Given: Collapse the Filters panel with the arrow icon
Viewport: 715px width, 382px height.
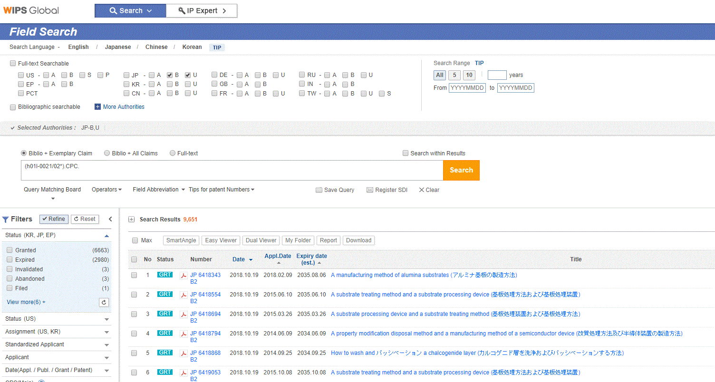Looking at the screenshot, I should [110, 219].
